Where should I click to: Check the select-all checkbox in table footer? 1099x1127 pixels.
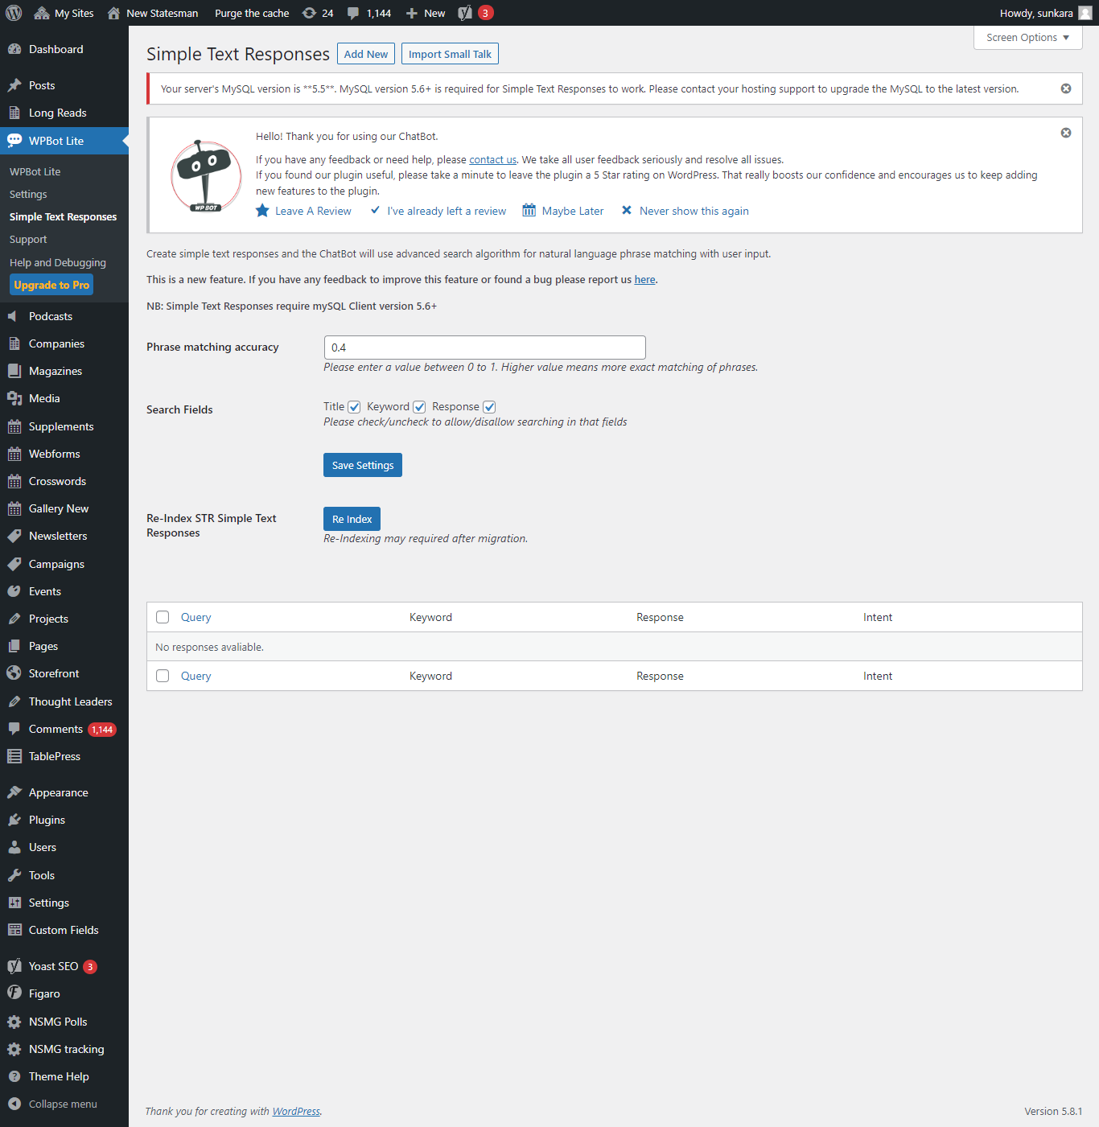click(x=163, y=676)
